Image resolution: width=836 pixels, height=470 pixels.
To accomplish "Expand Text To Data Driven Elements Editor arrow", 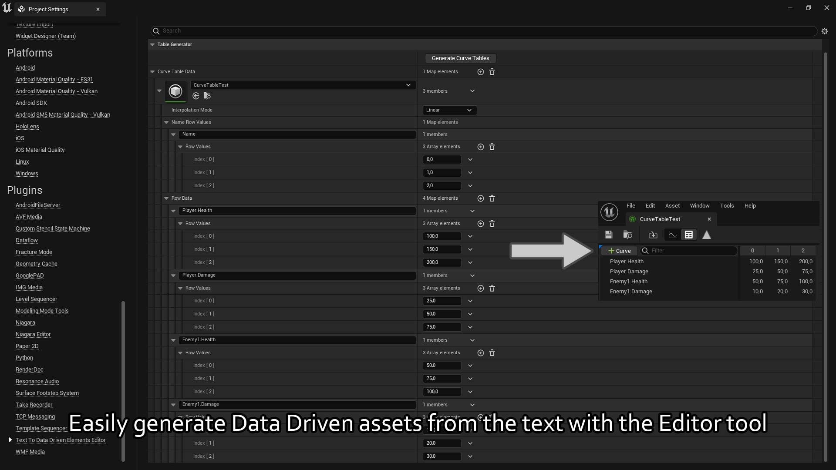I will tap(10, 440).
